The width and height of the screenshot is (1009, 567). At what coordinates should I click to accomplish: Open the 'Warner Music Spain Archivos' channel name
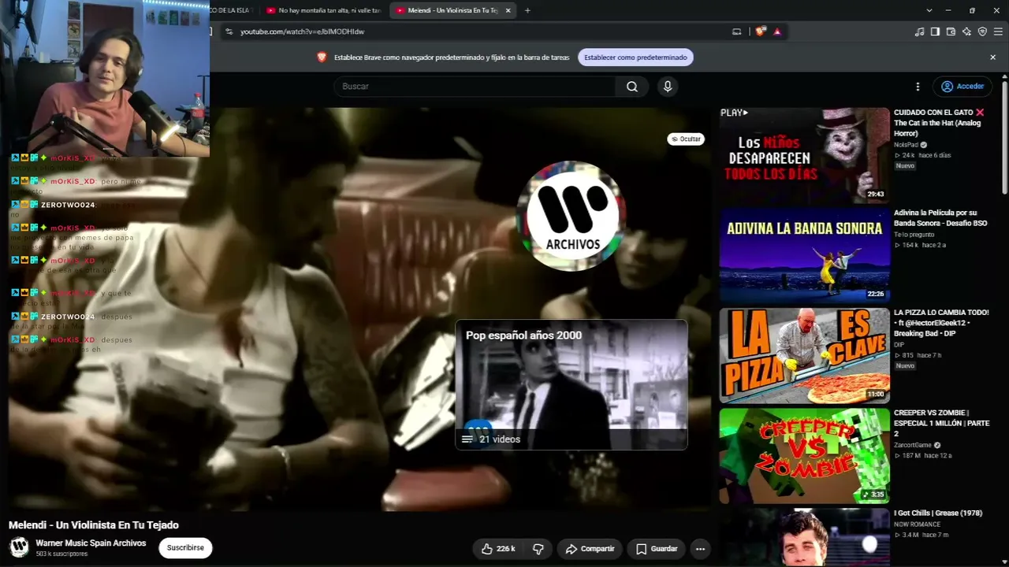(91, 543)
